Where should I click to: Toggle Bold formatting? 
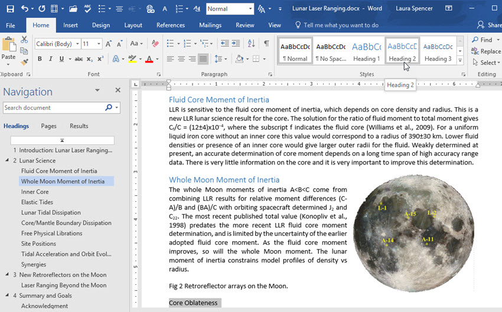point(40,59)
